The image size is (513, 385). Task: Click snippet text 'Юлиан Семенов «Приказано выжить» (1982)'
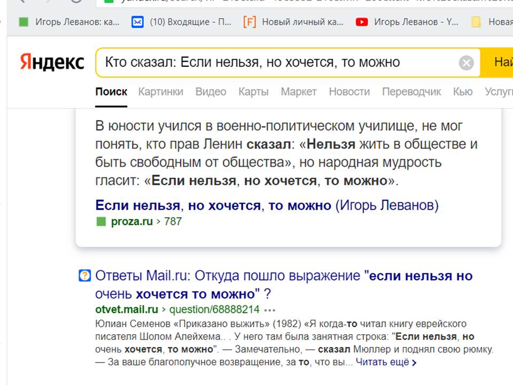[x=198, y=324]
